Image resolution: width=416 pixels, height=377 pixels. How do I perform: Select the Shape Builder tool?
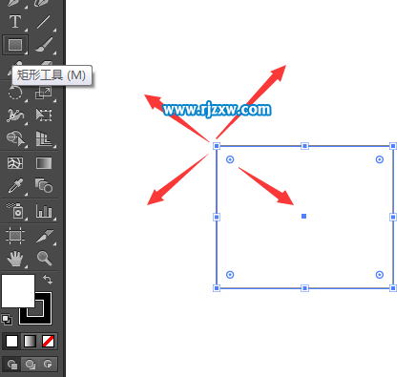tap(15, 138)
